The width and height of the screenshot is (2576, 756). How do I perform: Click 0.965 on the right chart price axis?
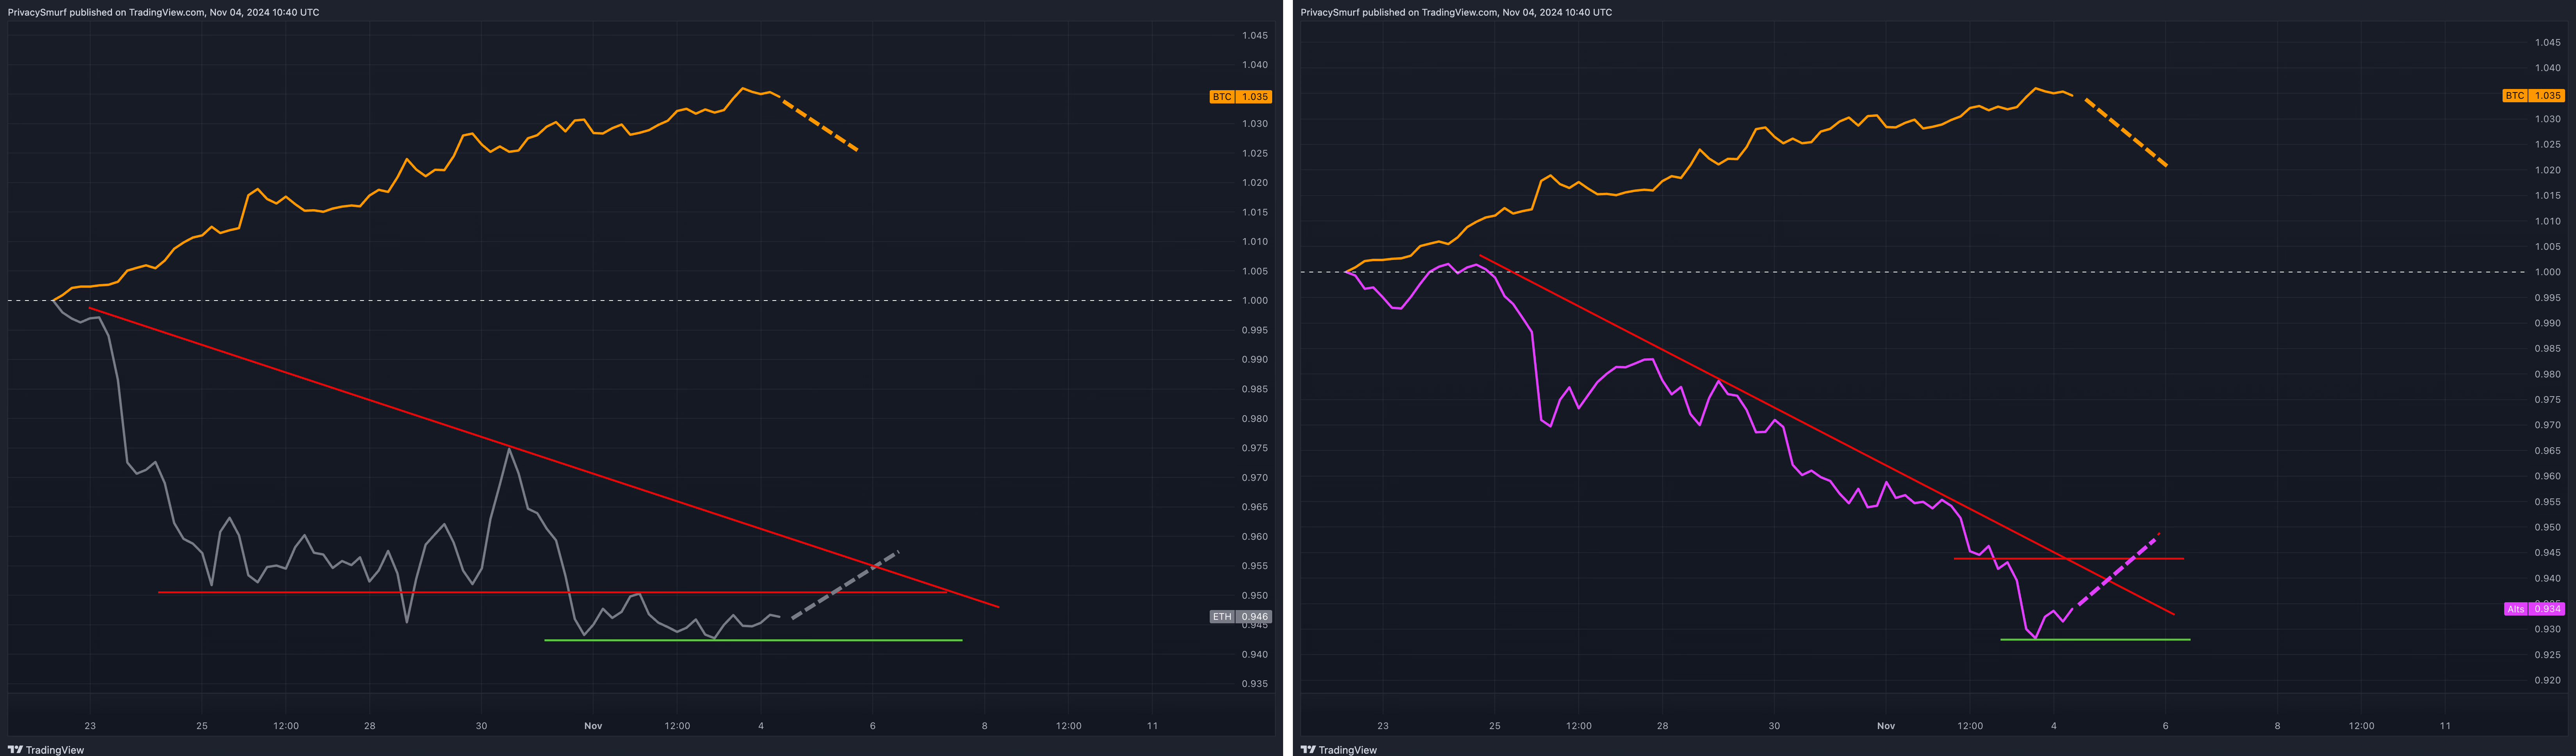[x=2547, y=451]
